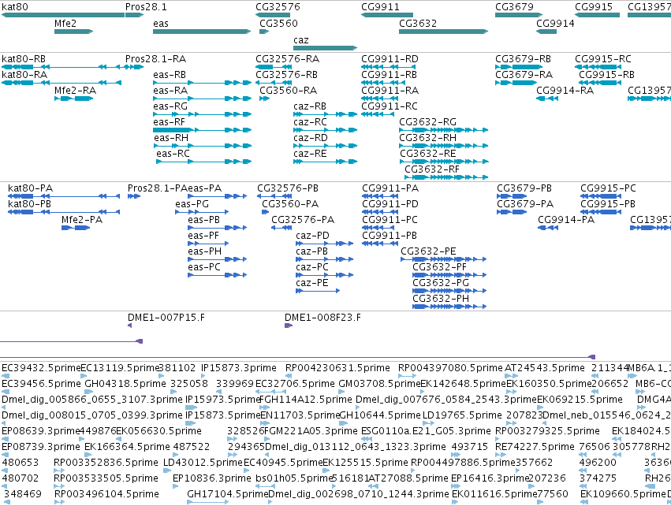The height and width of the screenshot is (506, 671).
Task: Open the CG9911-RD transcript label
Action: (x=390, y=59)
